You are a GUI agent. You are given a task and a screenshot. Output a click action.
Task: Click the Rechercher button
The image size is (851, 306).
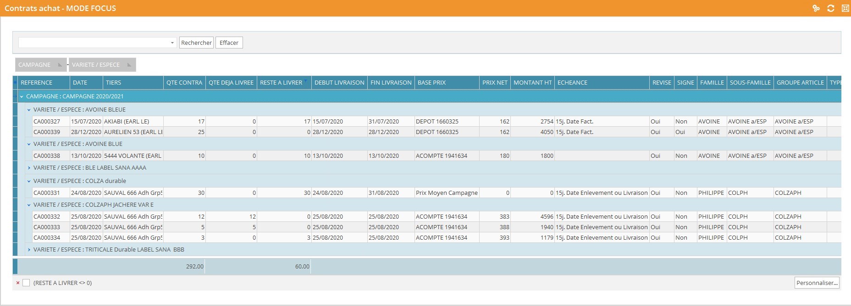[196, 43]
